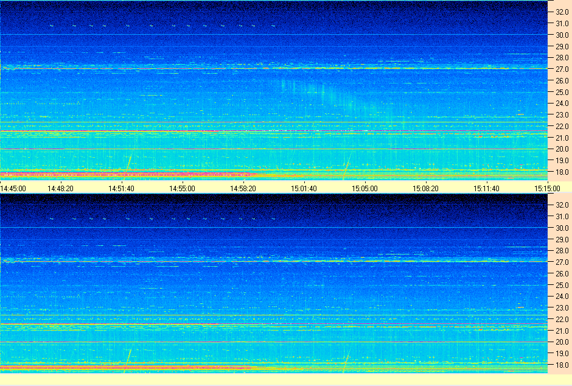Select 24.0 on the lower frequency scale
This screenshot has width=572, height=386.
tap(562, 297)
